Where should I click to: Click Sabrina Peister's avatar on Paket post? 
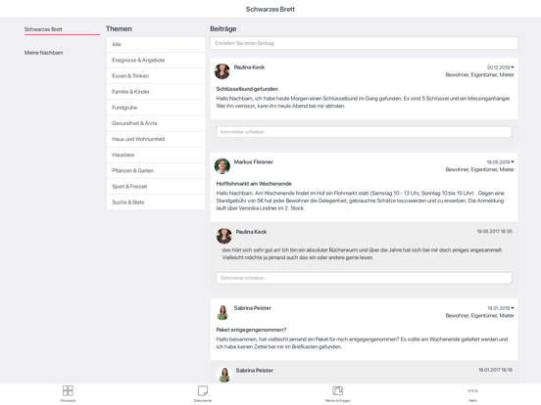221,312
